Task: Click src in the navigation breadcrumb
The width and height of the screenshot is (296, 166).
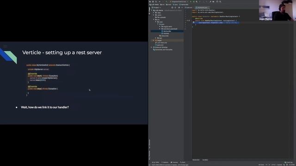Action: click(162, 5)
